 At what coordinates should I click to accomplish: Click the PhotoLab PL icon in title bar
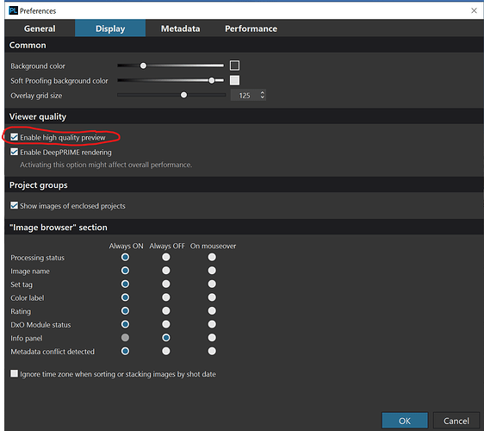tap(13, 11)
